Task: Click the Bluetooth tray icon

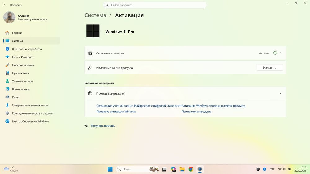Action: point(264,169)
